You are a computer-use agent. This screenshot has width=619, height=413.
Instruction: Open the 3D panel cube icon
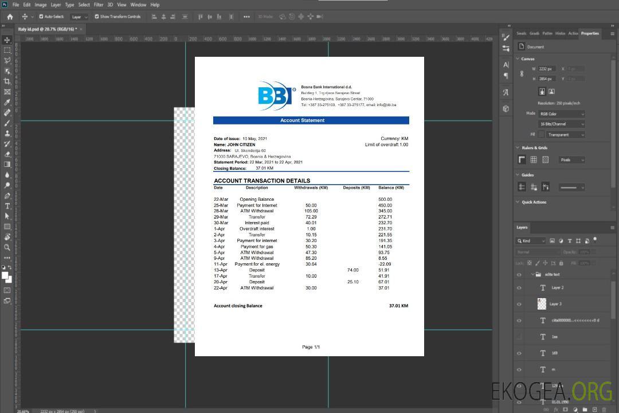click(x=506, y=108)
